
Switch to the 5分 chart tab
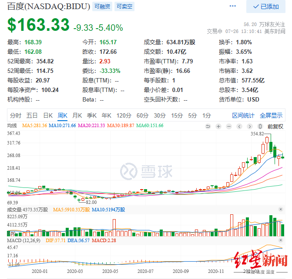tap(192, 115)
